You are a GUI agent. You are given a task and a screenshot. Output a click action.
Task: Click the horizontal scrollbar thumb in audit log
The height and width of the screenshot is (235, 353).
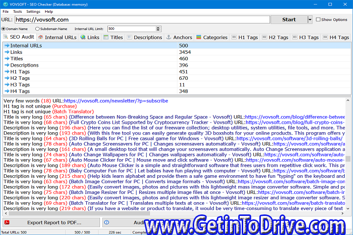coord(79,213)
